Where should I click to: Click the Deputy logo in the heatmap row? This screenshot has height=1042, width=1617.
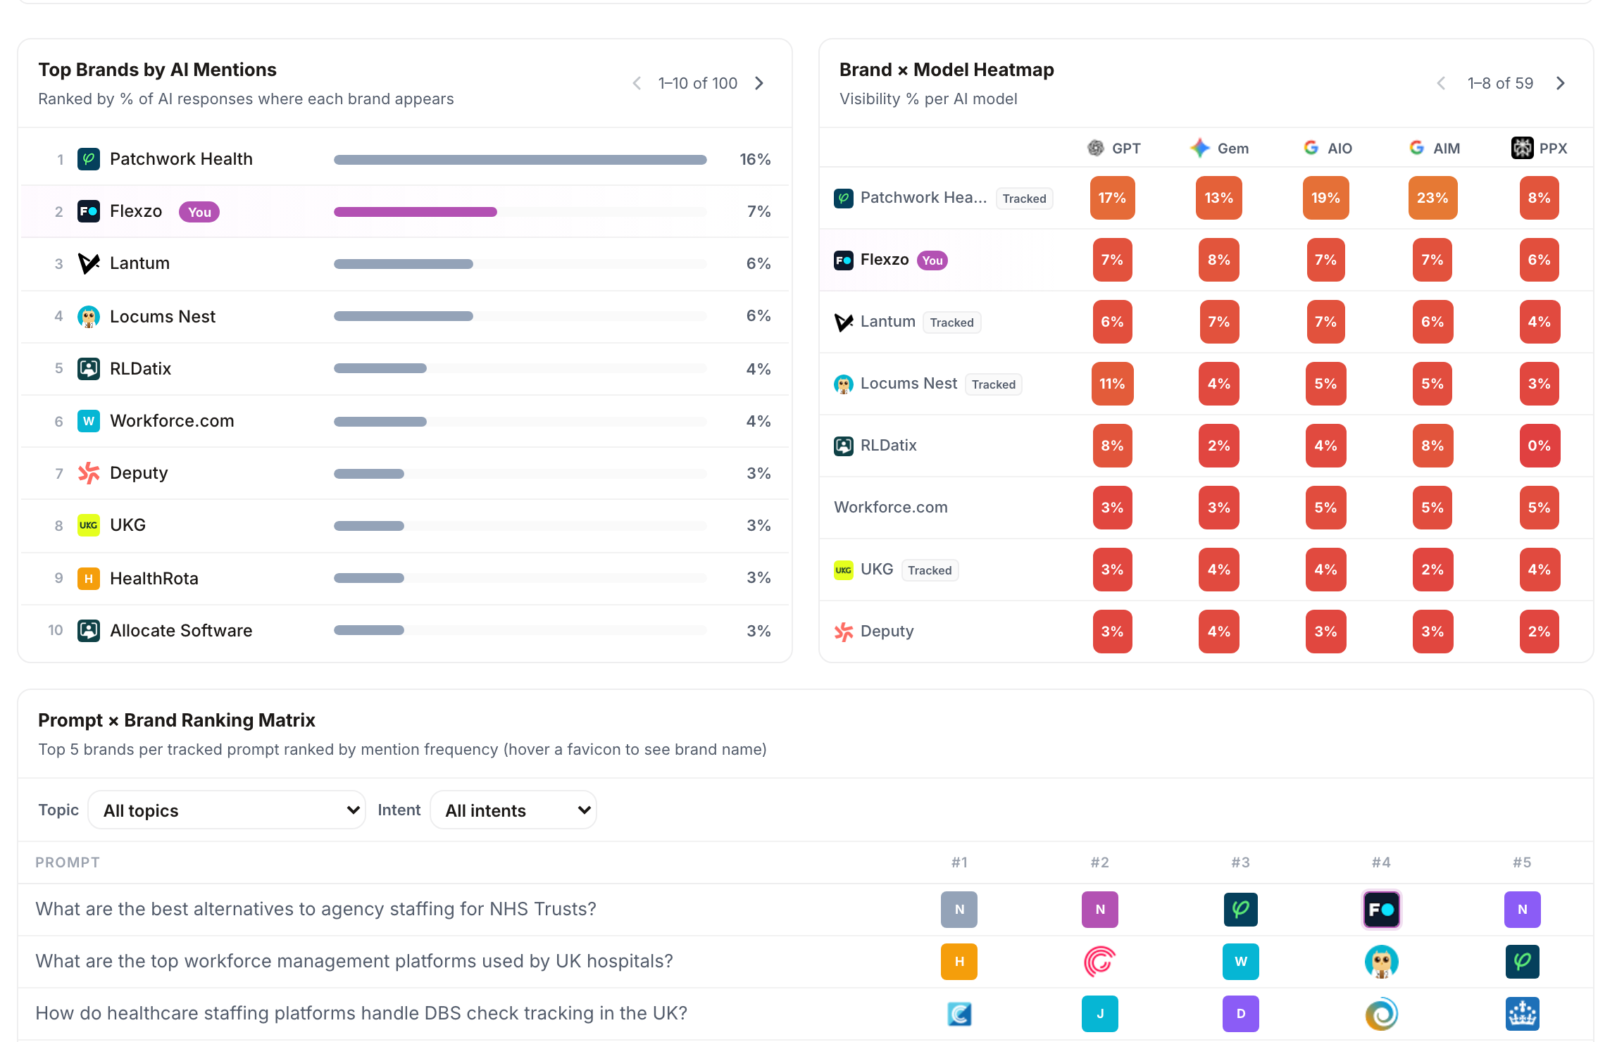pos(843,632)
